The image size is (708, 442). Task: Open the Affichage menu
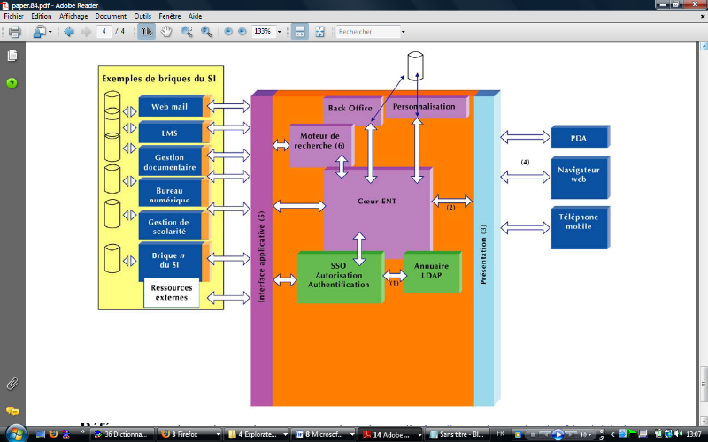pyautogui.click(x=73, y=16)
